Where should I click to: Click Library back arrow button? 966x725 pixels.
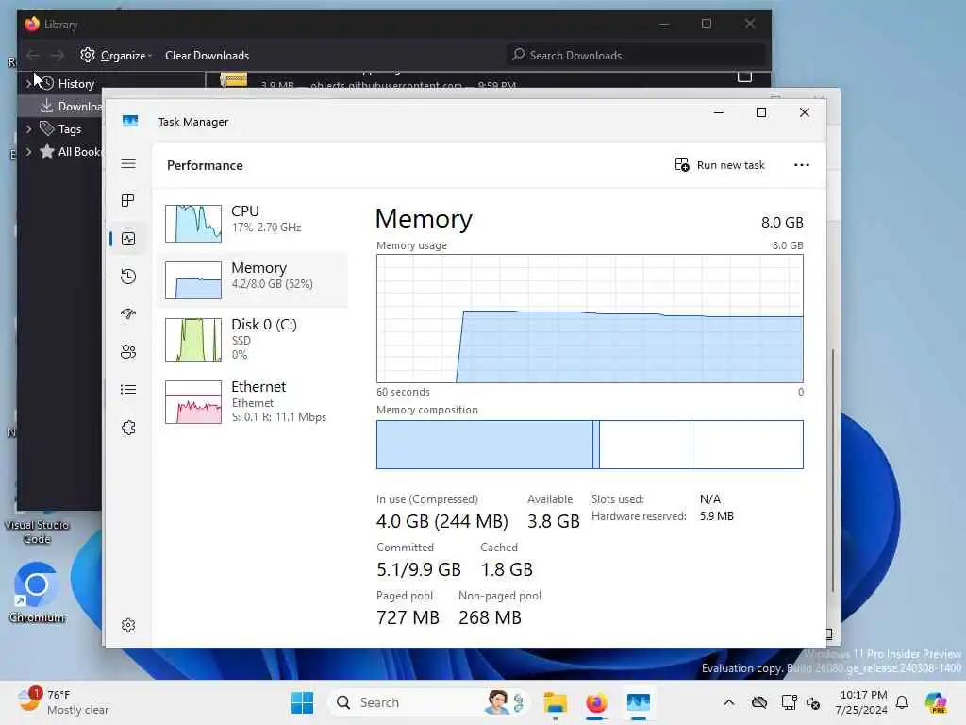pyautogui.click(x=33, y=56)
